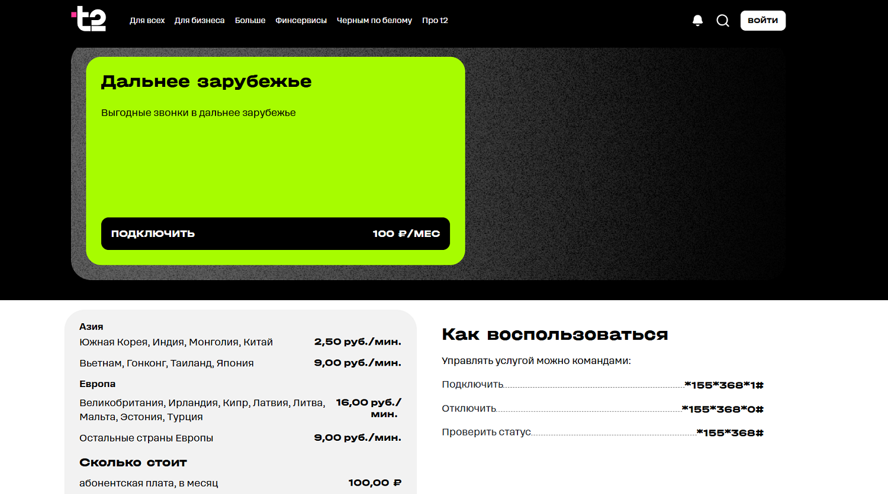Image resolution: width=888 pixels, height=494 pixels.
Task: Click the "Азия" region heading
Action: [91, 326]
